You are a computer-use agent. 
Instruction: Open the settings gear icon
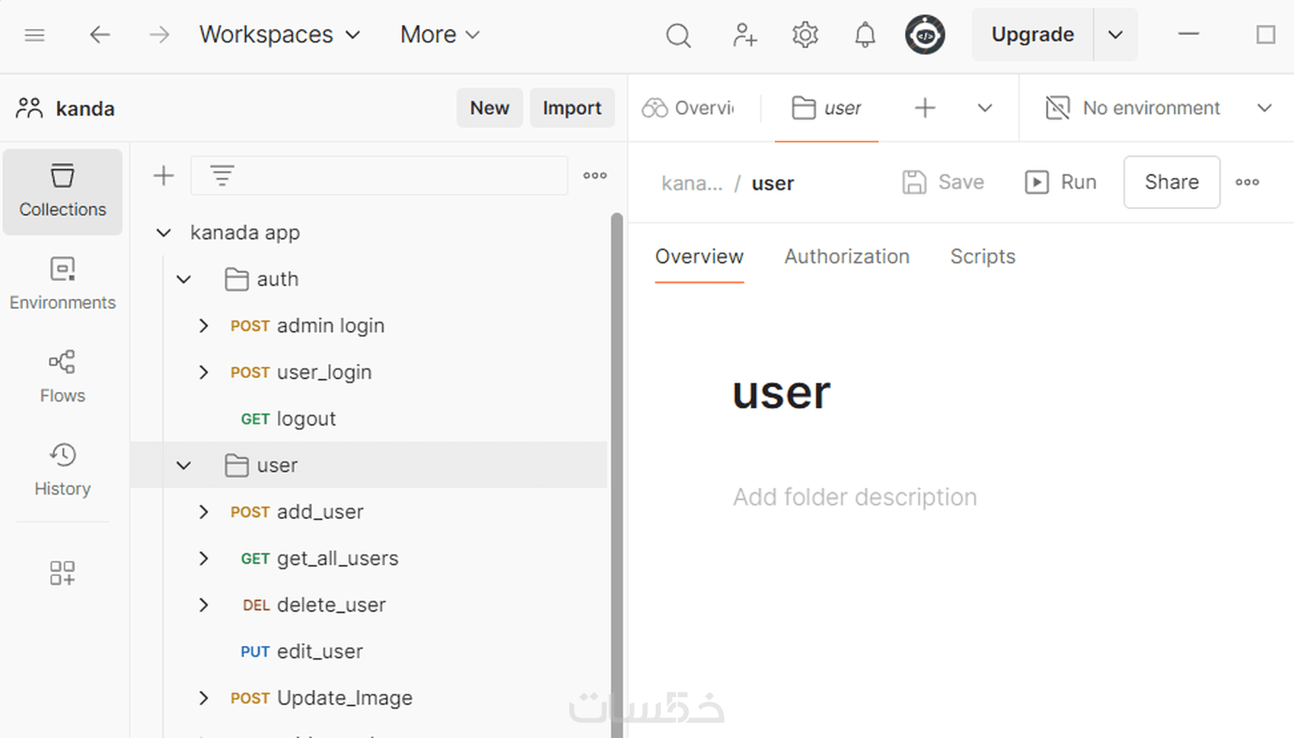click(x=805, y=35)
